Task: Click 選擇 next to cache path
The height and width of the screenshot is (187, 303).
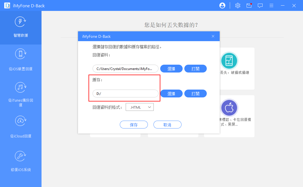Action: (x=171, y=93)
